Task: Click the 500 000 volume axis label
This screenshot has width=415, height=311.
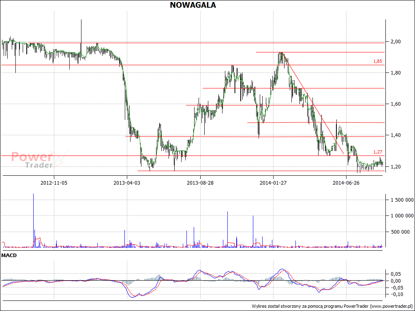Action: click(400, 232)
